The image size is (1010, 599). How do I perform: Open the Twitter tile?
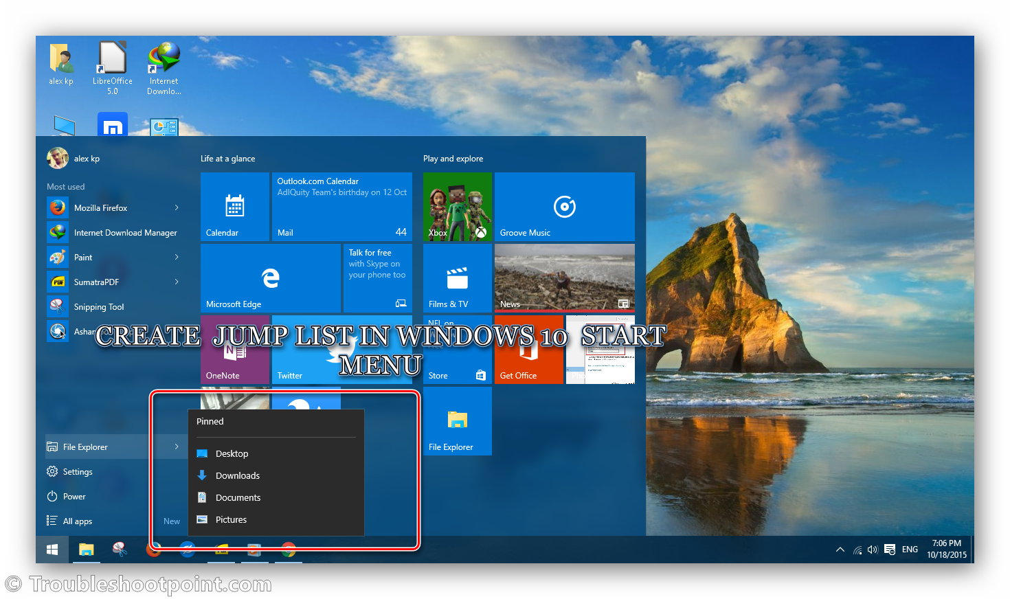point(342,350)
